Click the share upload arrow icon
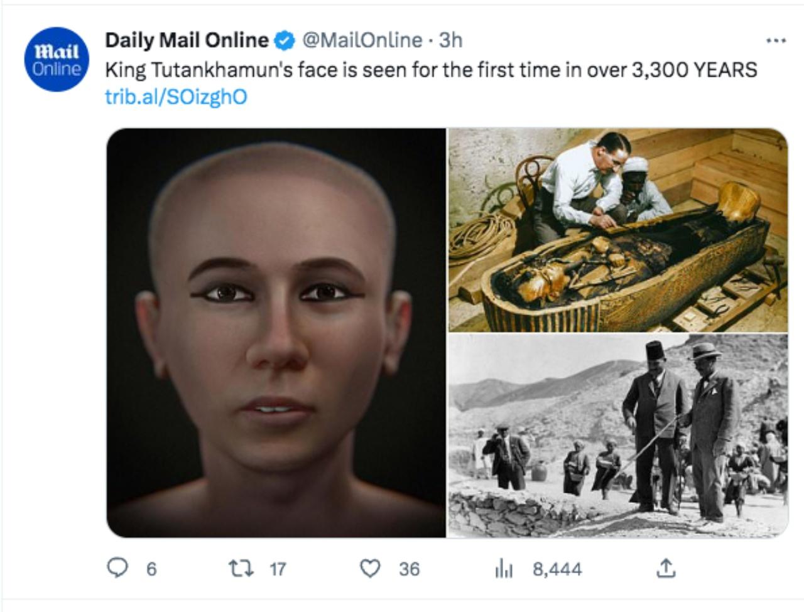Image resolution: width=804 pixels, height=612 pixels. point(666,568)
